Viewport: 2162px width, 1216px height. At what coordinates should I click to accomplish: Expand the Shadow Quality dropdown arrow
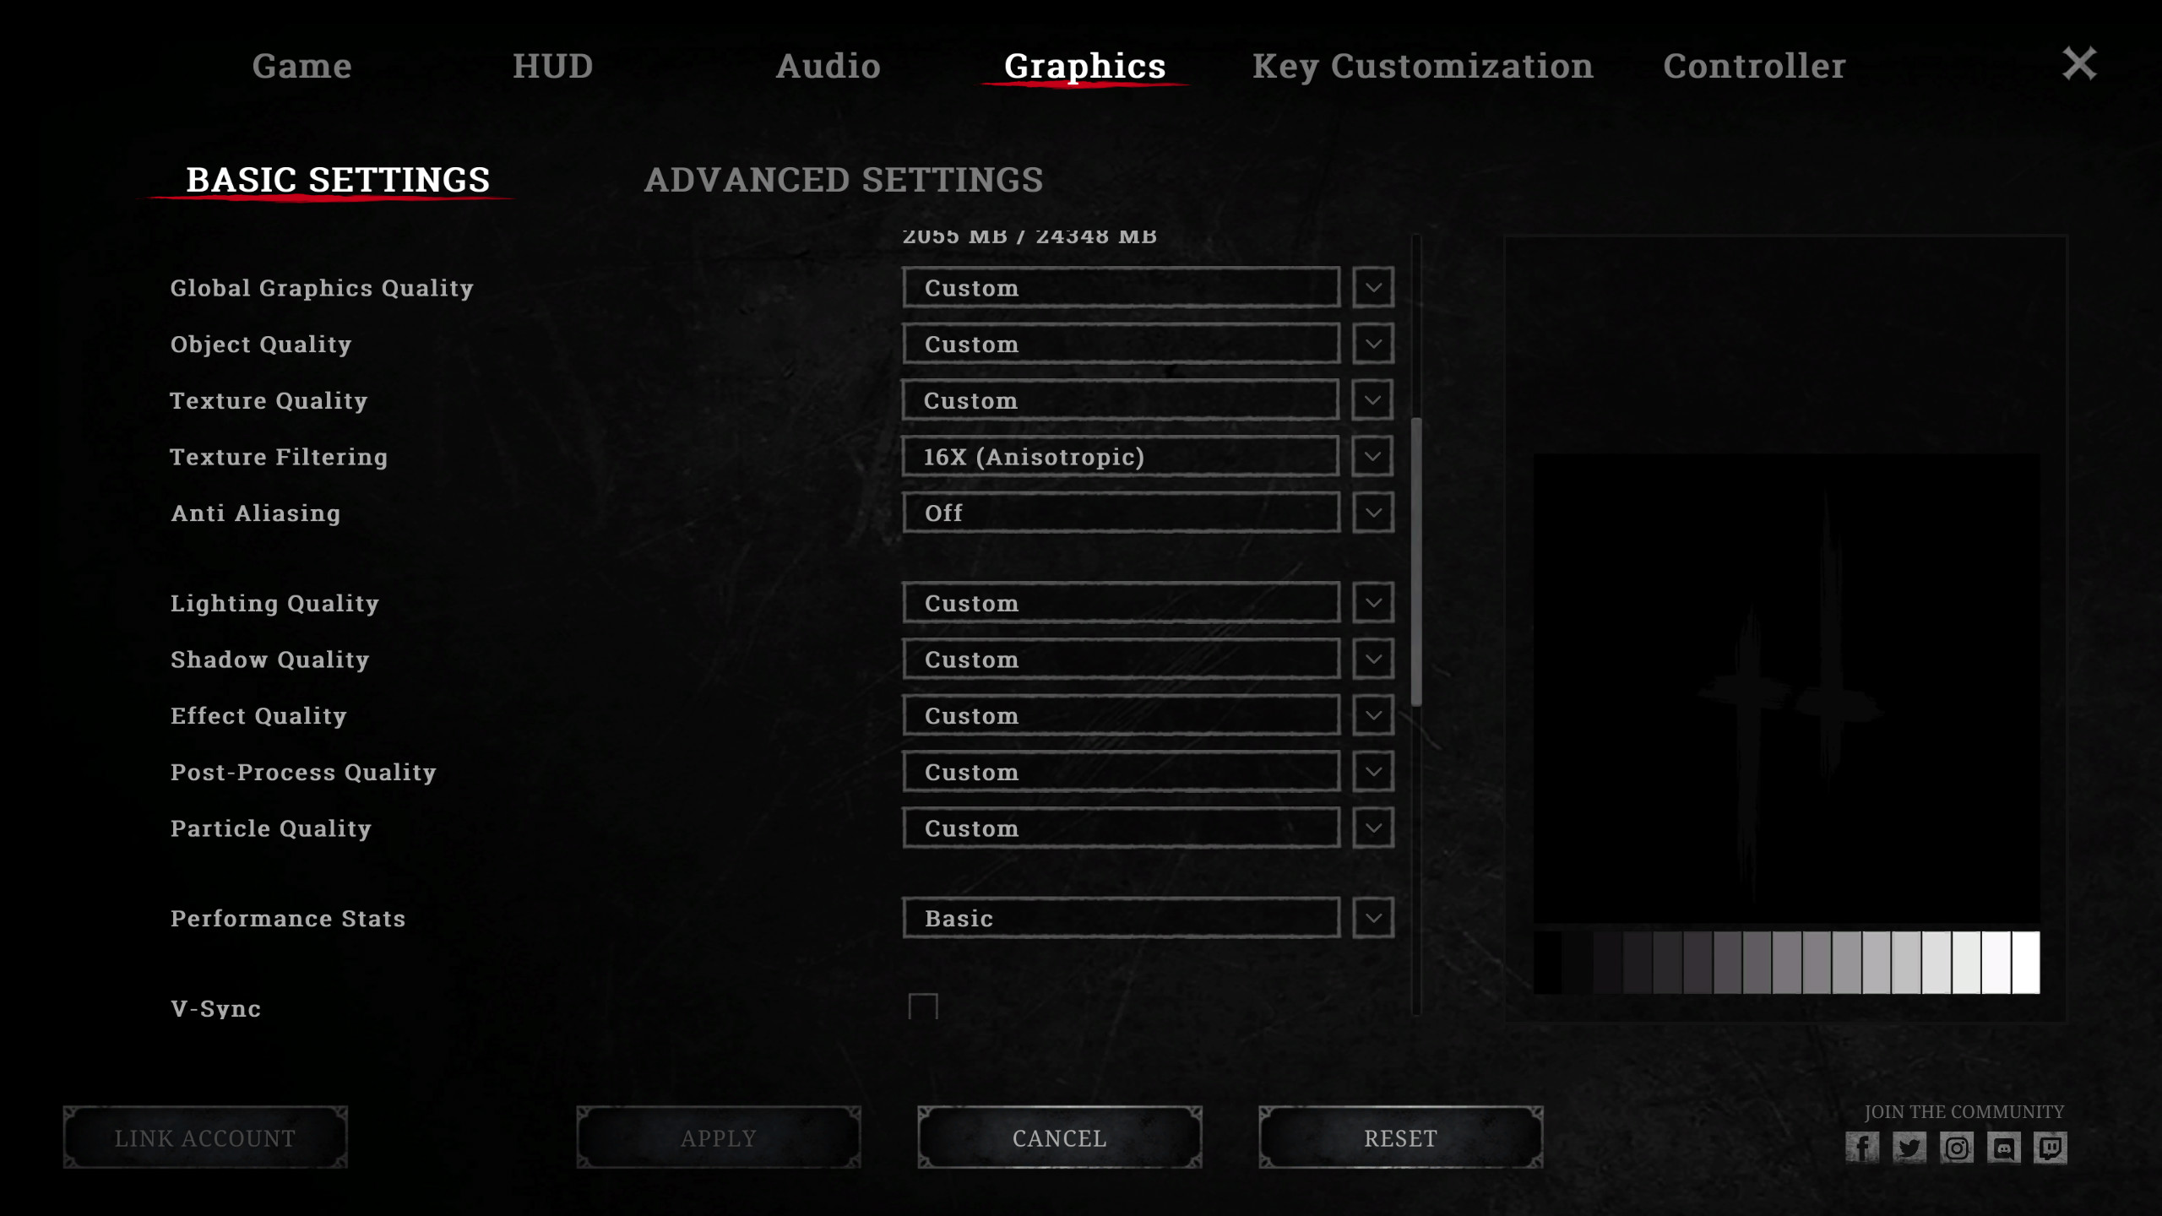pyautogui.click(x=1372, y=660)
